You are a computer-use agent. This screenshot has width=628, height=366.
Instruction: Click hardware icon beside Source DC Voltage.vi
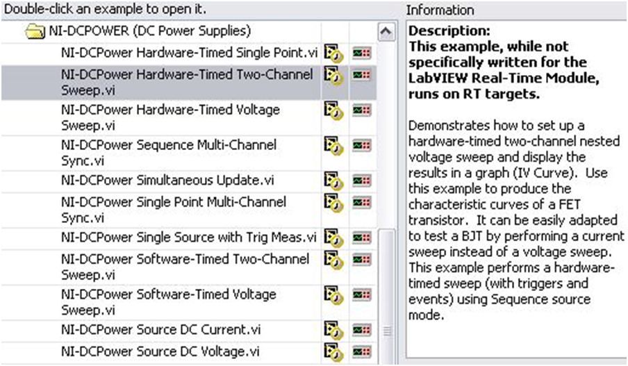click(x=361, y=351)
